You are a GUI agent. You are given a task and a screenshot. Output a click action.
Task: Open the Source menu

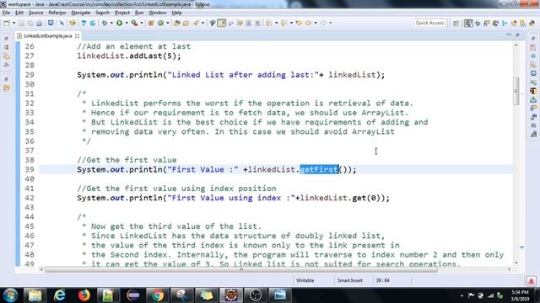pos(35,13)
